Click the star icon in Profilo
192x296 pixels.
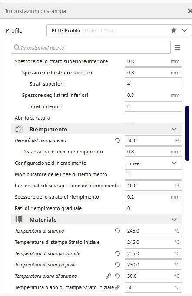[x=174, y=30]
